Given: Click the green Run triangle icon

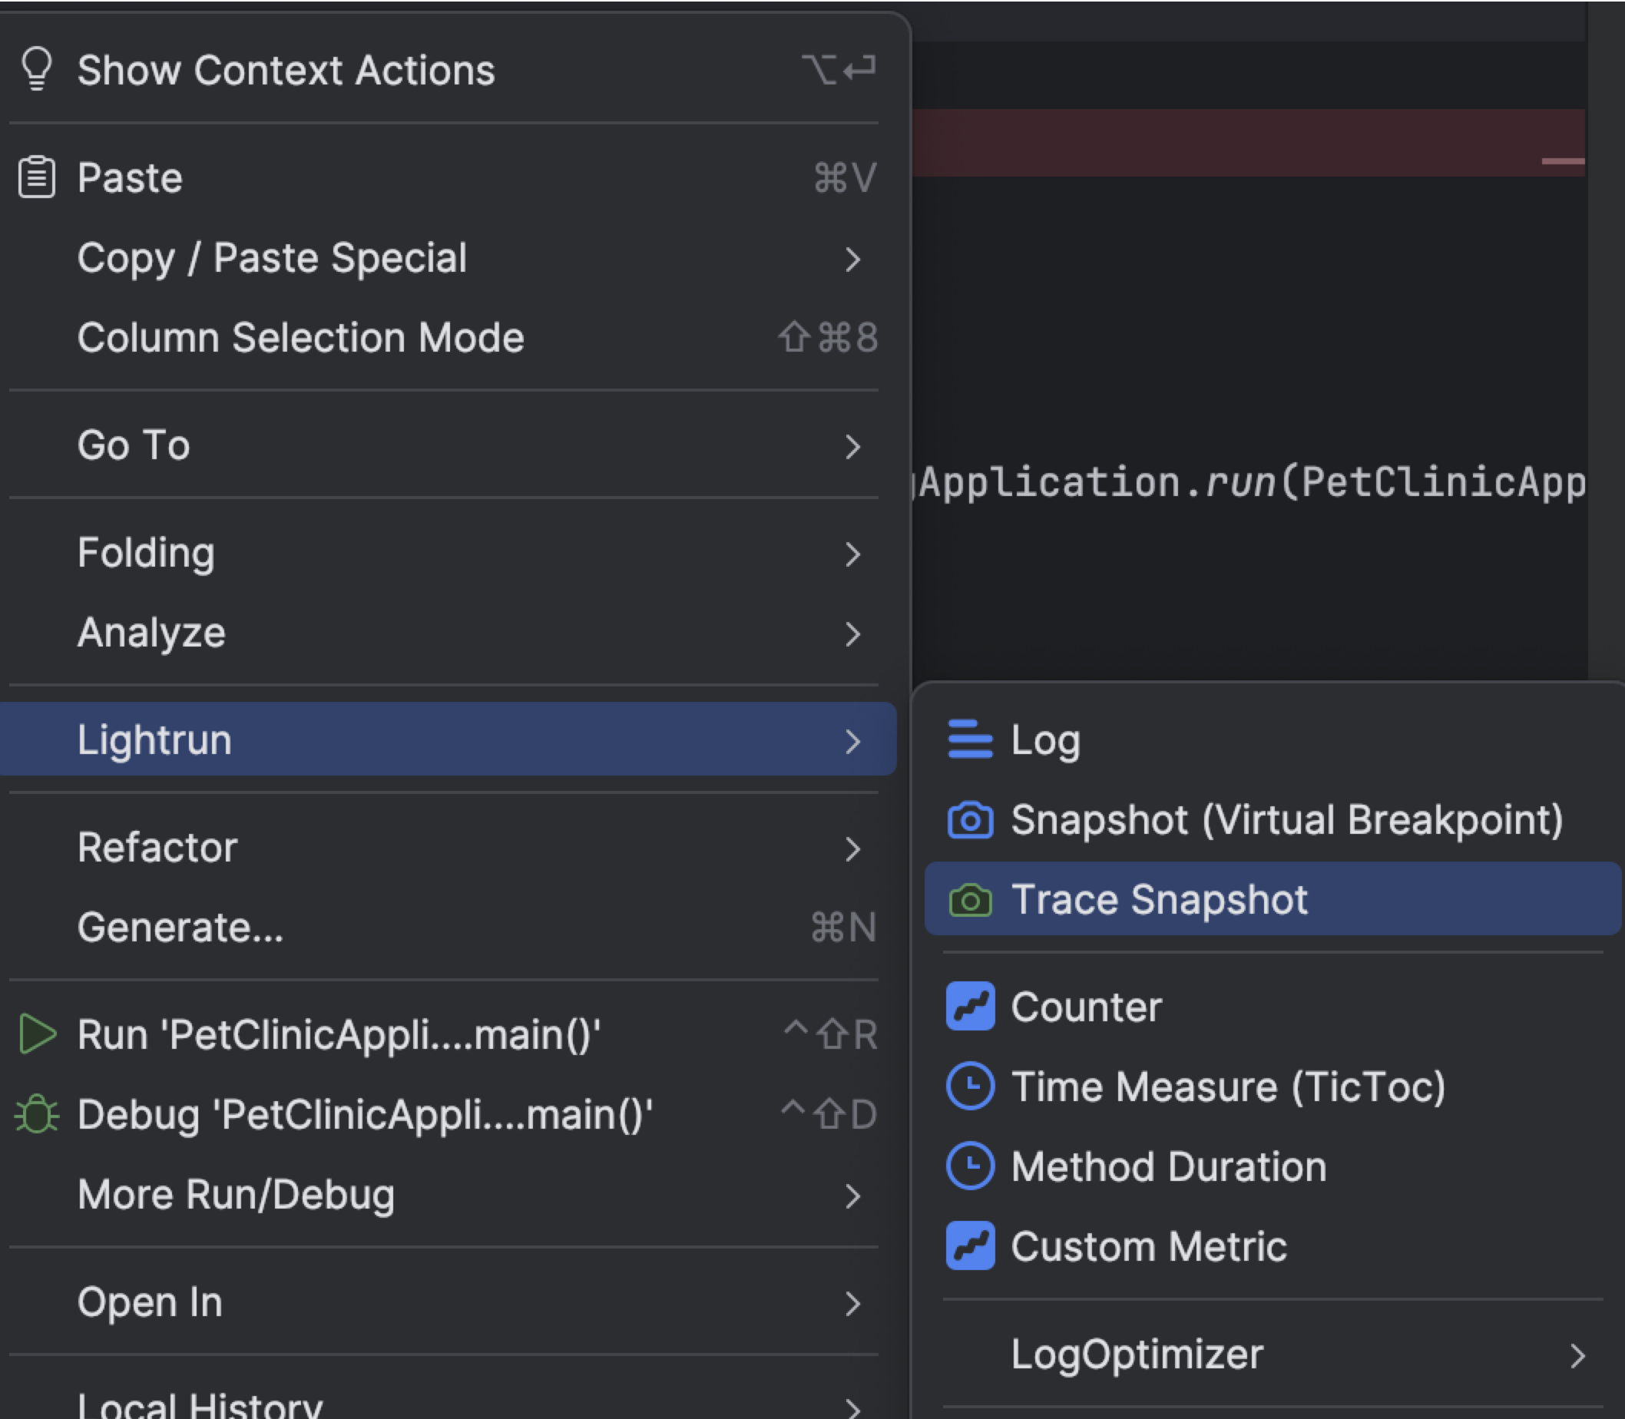Looking at the screenshot, I should [x=36, y=1034].
